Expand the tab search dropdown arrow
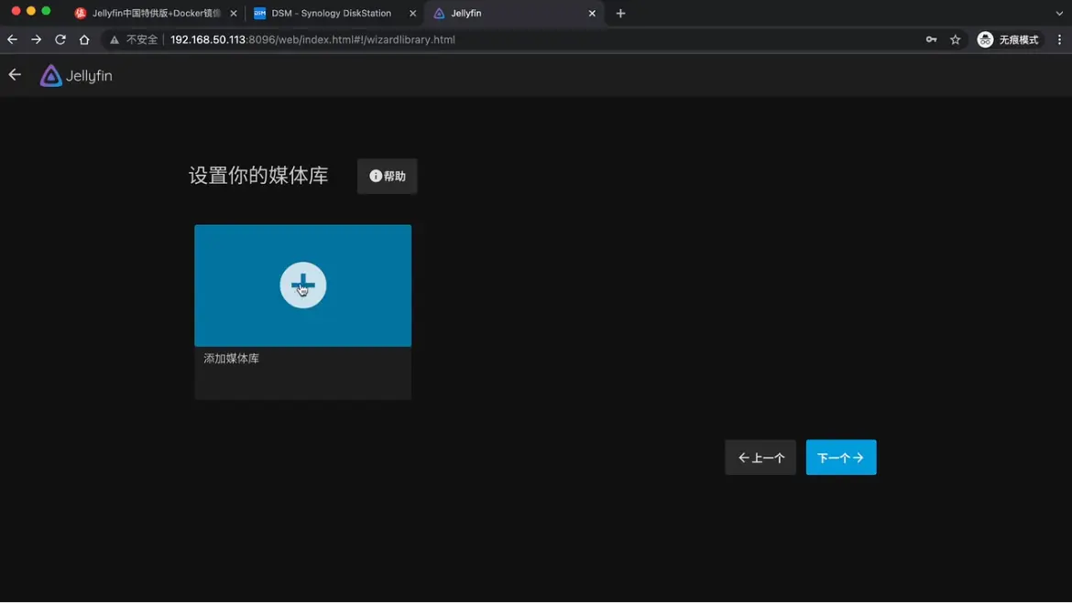1072x603 pixels. (1059, 14)
